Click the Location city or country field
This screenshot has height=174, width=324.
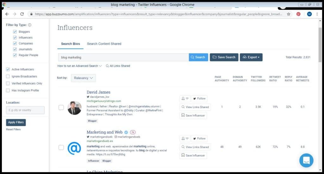[25, 110]
